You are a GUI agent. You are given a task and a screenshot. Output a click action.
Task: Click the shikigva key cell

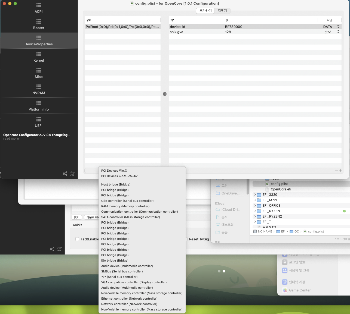(x=176, y=32)
